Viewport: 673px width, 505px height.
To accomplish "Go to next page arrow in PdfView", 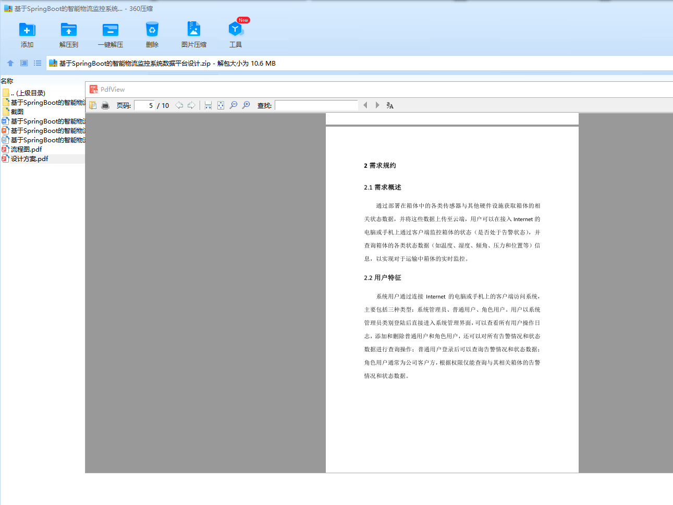I will pyautogui.click(x=191, y=105).
